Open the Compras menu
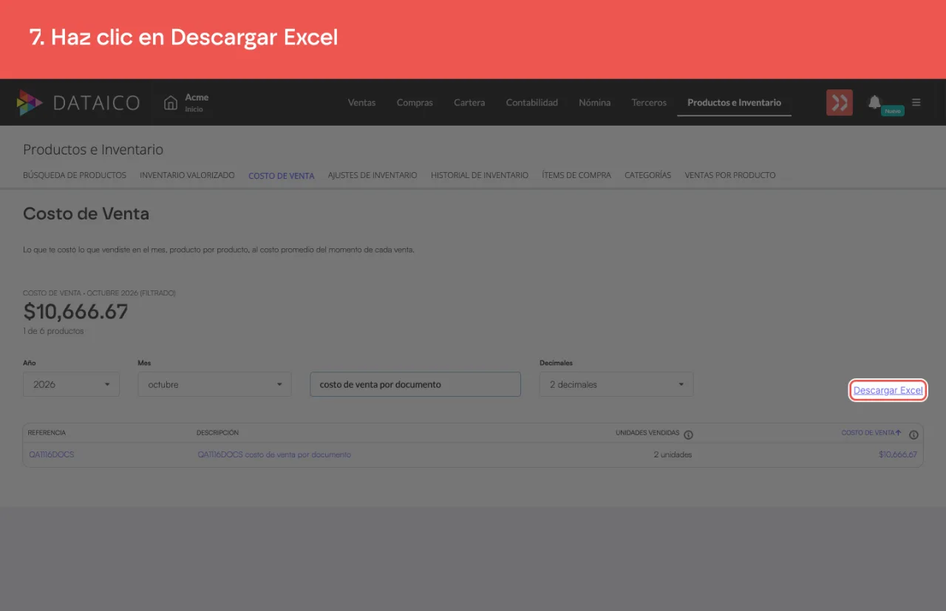The height and width of the screenshot is (611, 946). (415, 103)
